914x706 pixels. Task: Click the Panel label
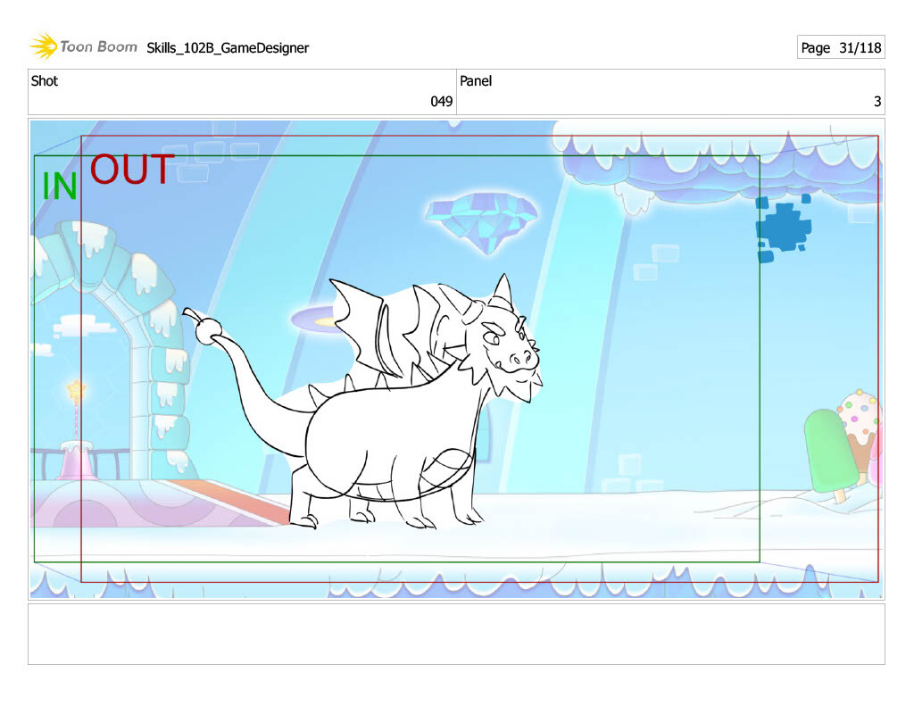(476, 81)
